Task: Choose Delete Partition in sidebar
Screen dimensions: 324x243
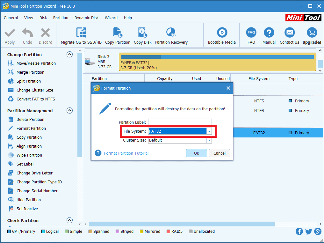Action: (x=26, y=120)
